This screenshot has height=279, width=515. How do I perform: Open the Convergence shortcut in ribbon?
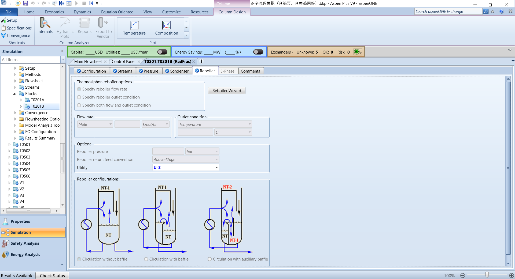click(x=16, y=36)
